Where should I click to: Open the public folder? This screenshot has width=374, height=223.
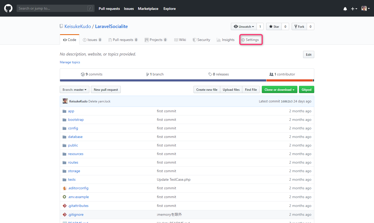pyautogui.click(x=73, y=145)
